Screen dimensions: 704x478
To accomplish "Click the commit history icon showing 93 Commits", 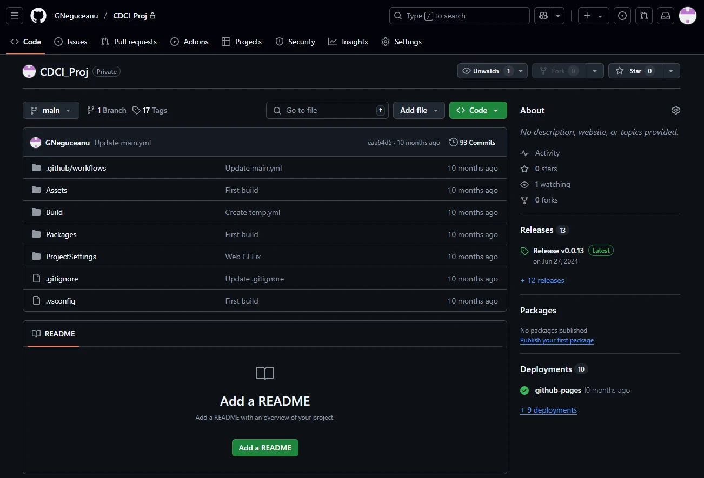I will [x=472, y=142].
